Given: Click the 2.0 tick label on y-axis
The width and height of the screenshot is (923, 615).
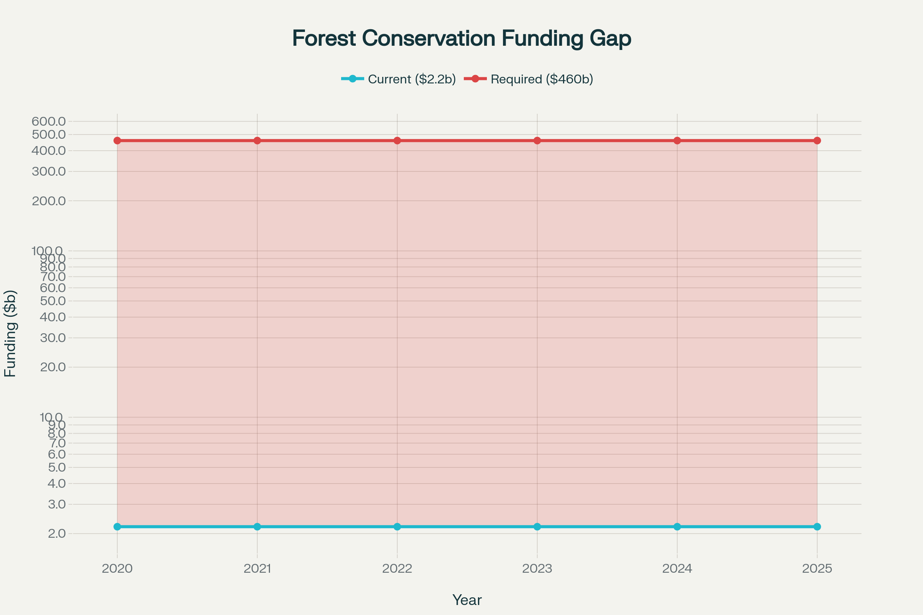Looking at the screenshot, I should pyautogui.click(x=57, y=533).
